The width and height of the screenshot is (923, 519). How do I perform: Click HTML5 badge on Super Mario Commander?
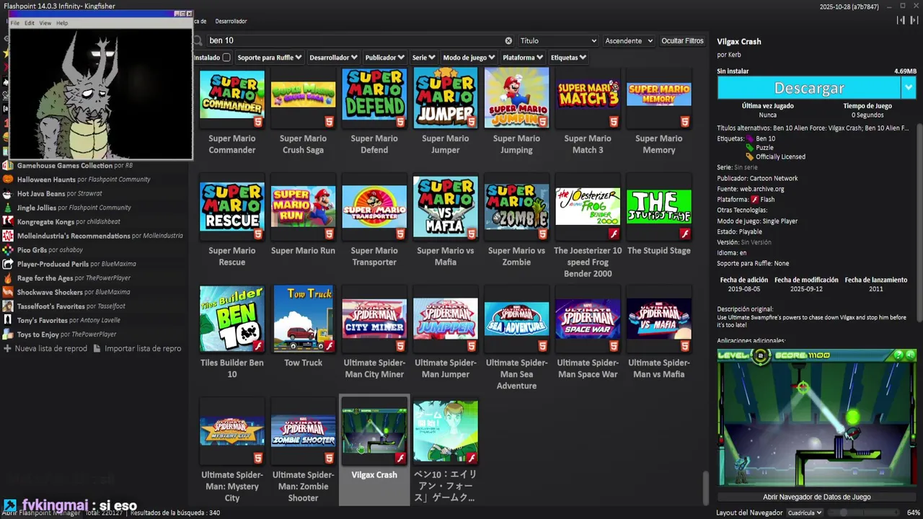[x=258, y=122]
